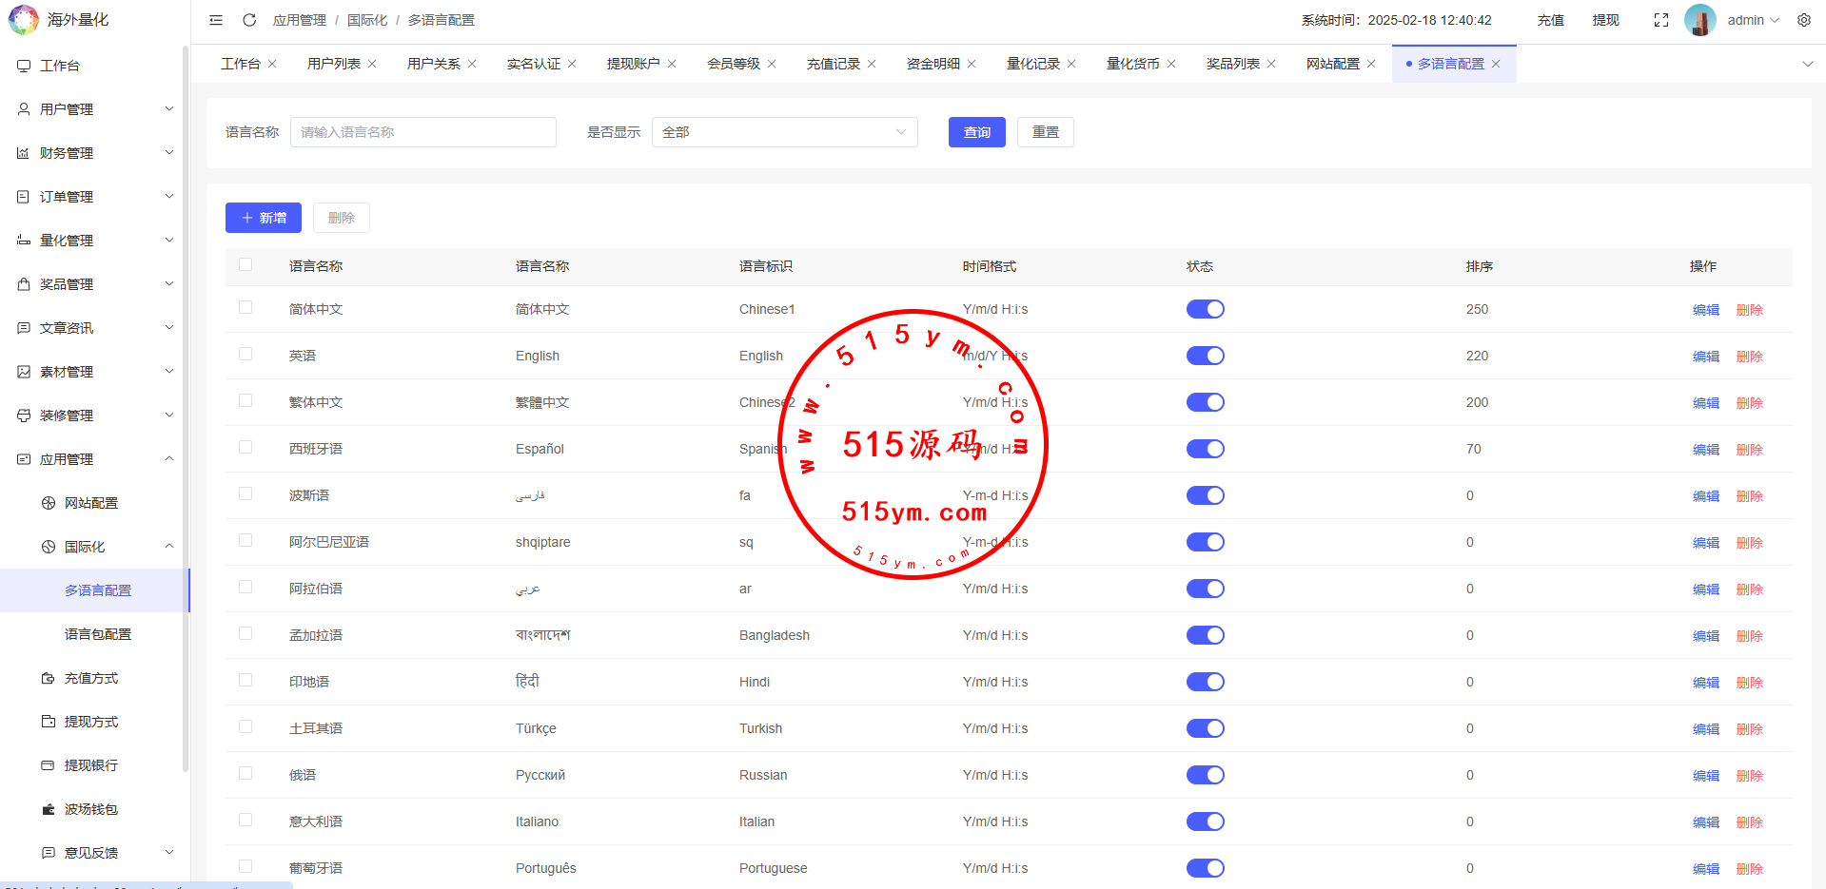The width and height of the screenshot is (1826, 889).
Task: Disable the 简体中文 status switch
Action: [x=1205, y=309]
